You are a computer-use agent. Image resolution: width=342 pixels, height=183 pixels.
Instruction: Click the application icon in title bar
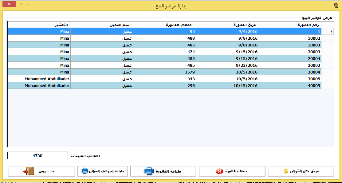[336, 5]
